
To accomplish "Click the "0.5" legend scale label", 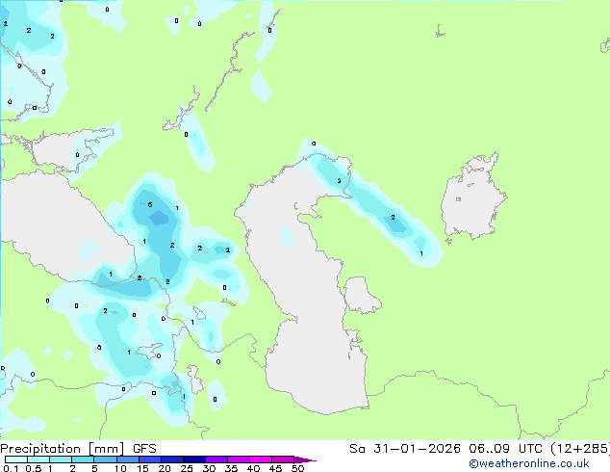I will (34, 468).
